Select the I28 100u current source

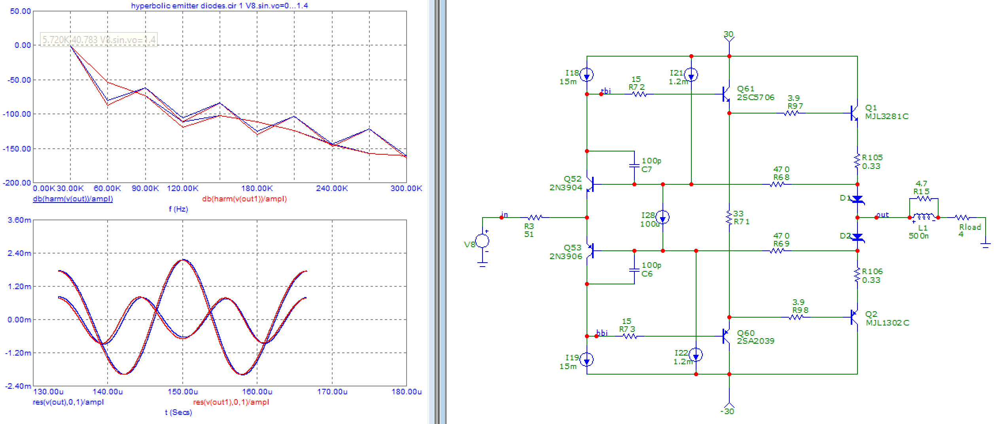[x=662, y=217]
